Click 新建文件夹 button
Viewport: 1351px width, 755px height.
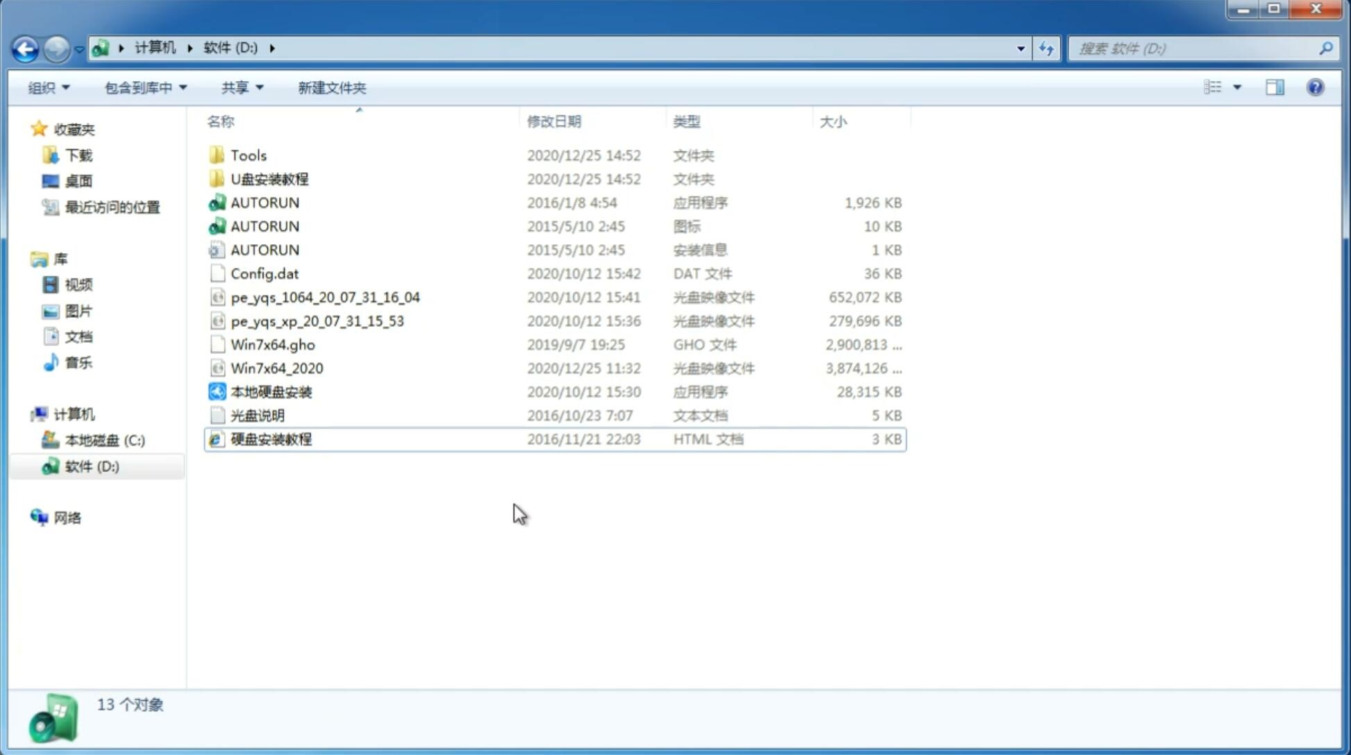(331, 87)
